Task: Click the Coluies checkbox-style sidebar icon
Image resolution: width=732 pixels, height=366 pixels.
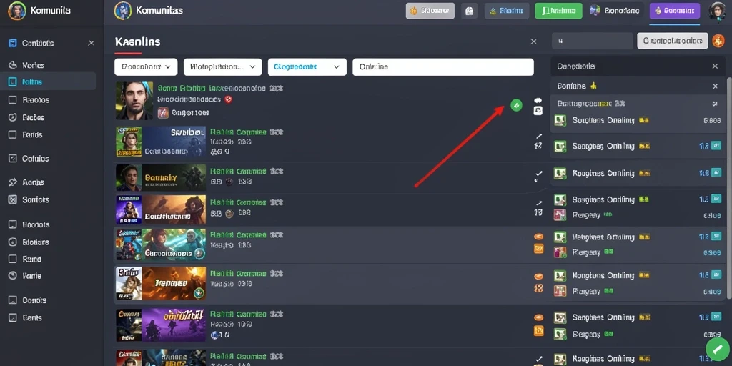Action: point(13,158)
